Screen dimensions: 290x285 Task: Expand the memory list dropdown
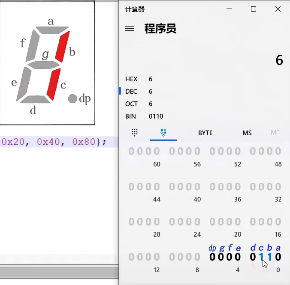point(275,133)
